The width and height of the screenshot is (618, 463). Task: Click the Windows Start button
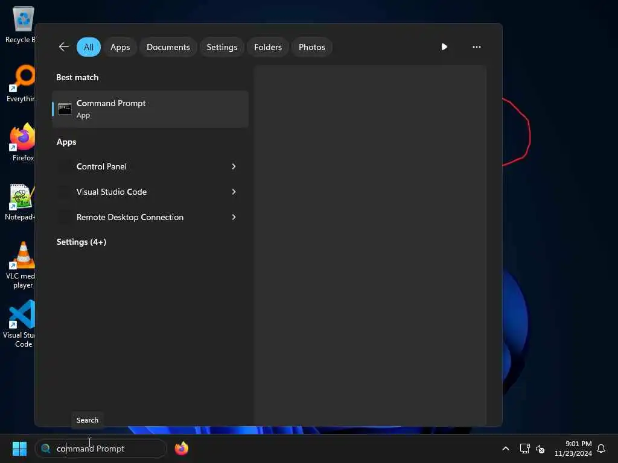click(19, 449)
